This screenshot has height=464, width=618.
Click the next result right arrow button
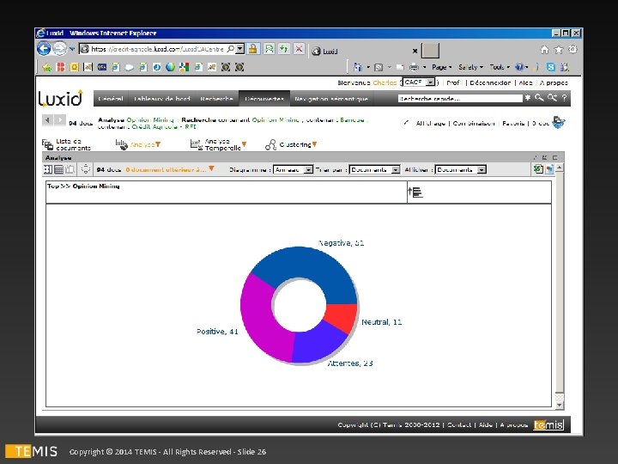(59, 119)
